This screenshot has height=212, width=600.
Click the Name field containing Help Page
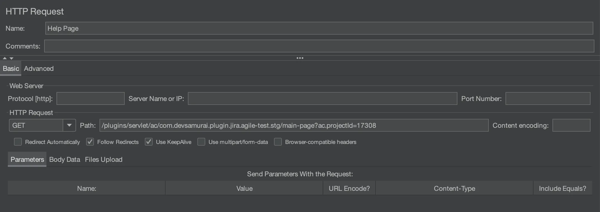pyautogui.click(x=319, y=28)
